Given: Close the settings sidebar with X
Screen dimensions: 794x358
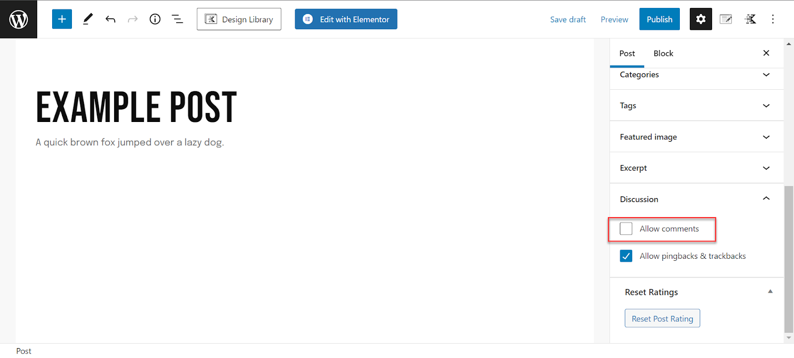Looking at the screenshot, I should tap(766, 53).
